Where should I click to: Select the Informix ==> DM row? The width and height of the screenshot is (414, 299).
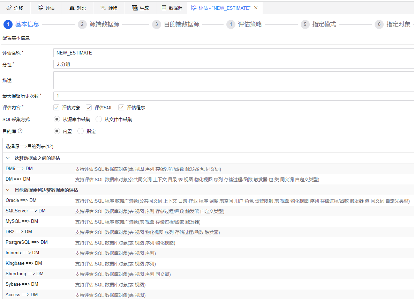(x=208, y=253)
